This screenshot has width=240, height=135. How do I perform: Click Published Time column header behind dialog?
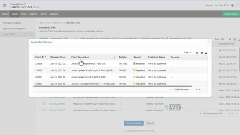(226, 44)
